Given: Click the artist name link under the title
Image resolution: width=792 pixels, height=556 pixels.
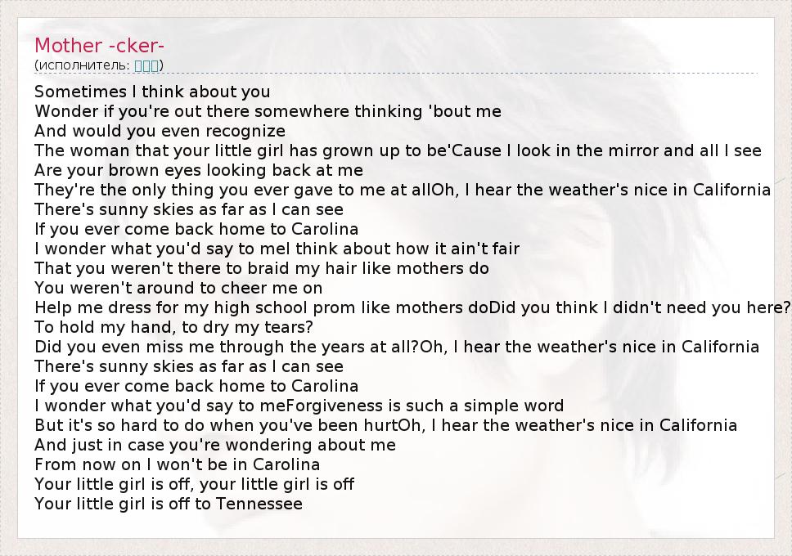Looking at the screenshot, I should [146, 65].
